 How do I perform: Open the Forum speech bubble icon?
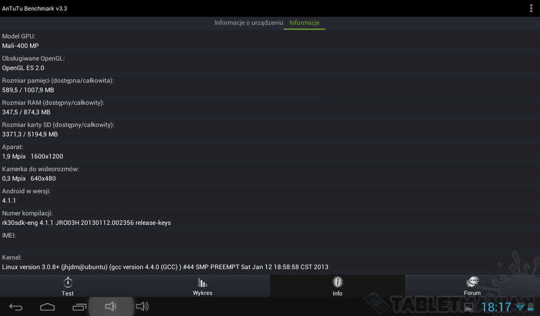[x=473, y=282]
